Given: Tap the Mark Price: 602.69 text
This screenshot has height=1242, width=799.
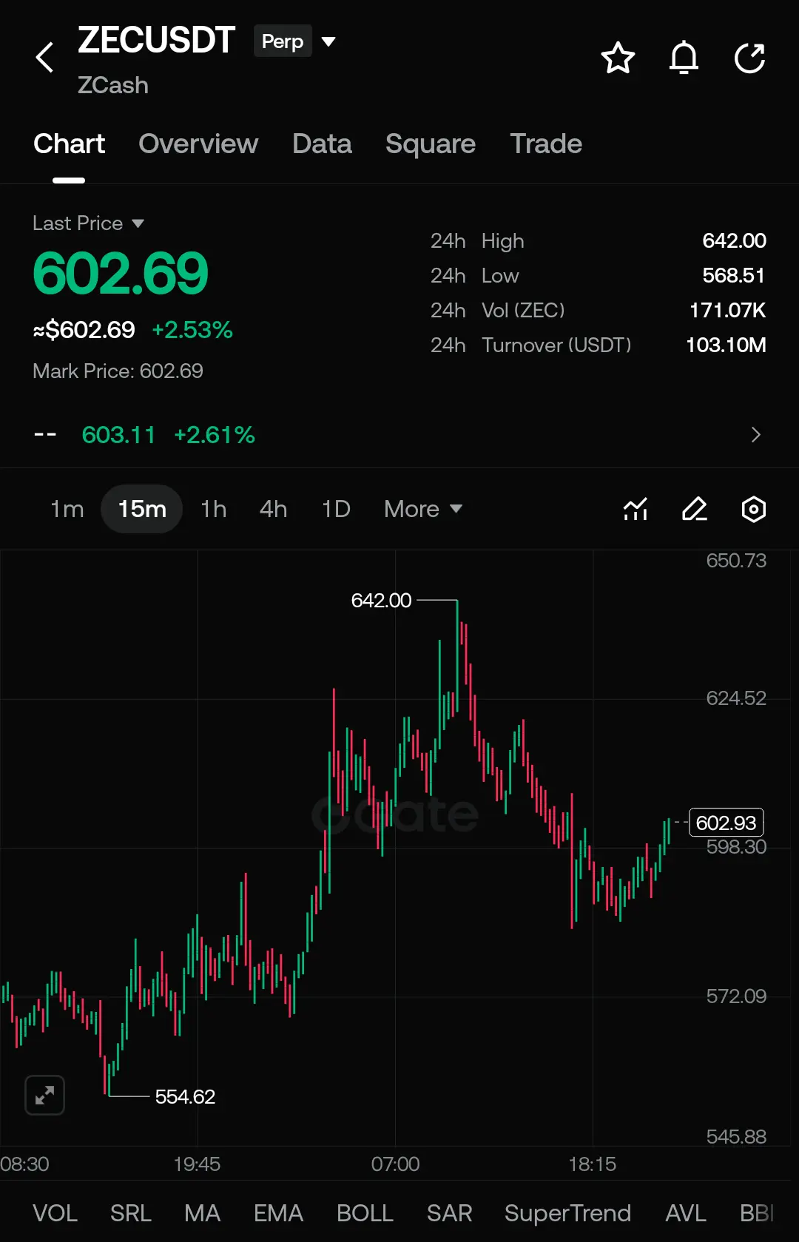Looking at the screenshot, I should (x=118, y=371).
